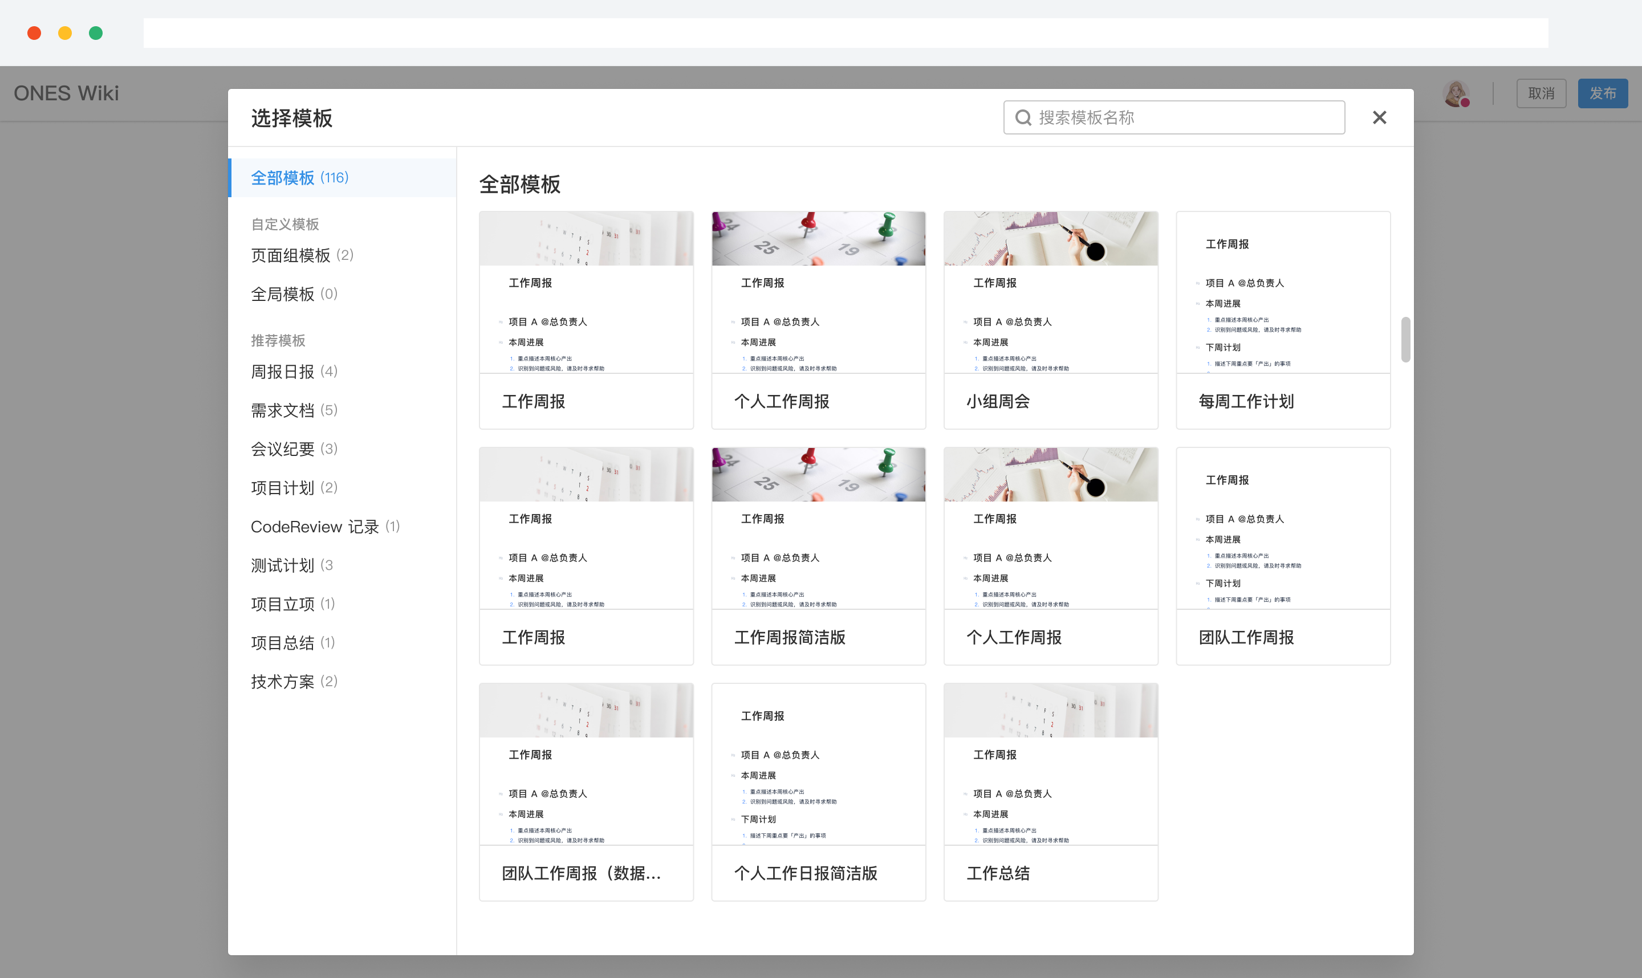Select 全部模板 category in sidebar
Screen dimensions: 1642x978
[x=300, y=177]
